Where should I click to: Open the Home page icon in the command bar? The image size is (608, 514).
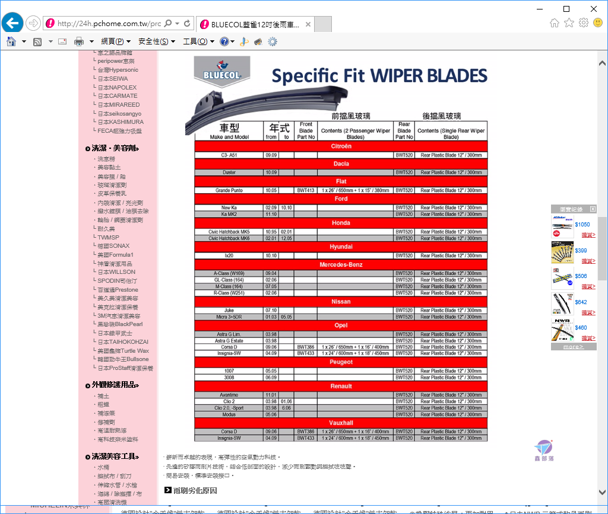tap(11, 41)
